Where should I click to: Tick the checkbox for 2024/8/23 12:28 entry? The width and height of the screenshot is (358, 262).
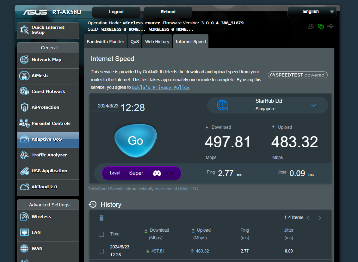tap(102, 251)
